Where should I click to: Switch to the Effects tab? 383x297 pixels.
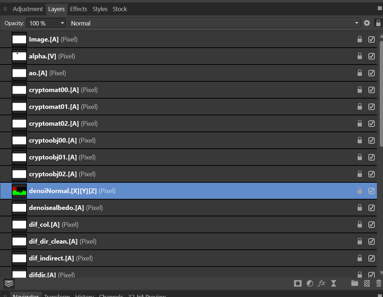78,9
